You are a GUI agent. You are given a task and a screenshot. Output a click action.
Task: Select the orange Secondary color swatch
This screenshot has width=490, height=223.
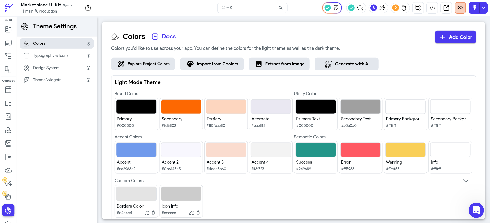click(x=181, y=107)
